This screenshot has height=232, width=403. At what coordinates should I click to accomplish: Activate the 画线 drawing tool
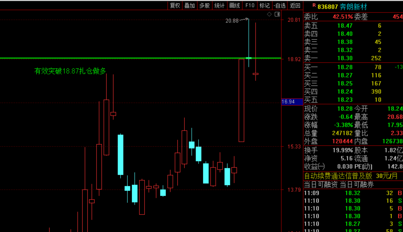[x=234, y=5]
